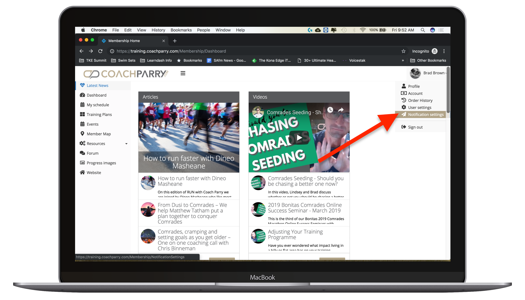Open Progress images picture icon
The height and width of the screenshot is (300, 525).
click(82, 163)
